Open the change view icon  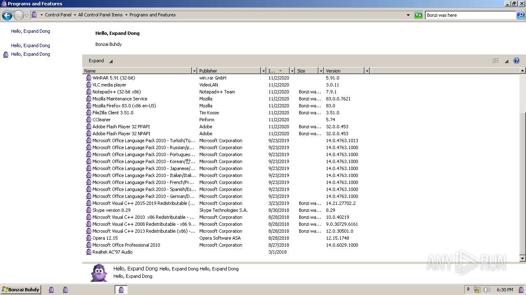496,61
